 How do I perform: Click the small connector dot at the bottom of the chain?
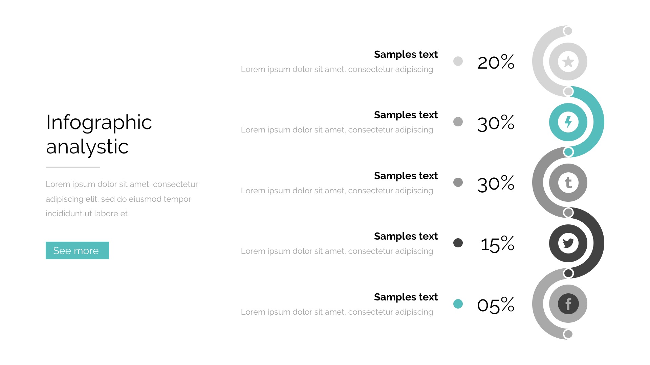click(x=568, y=334)
